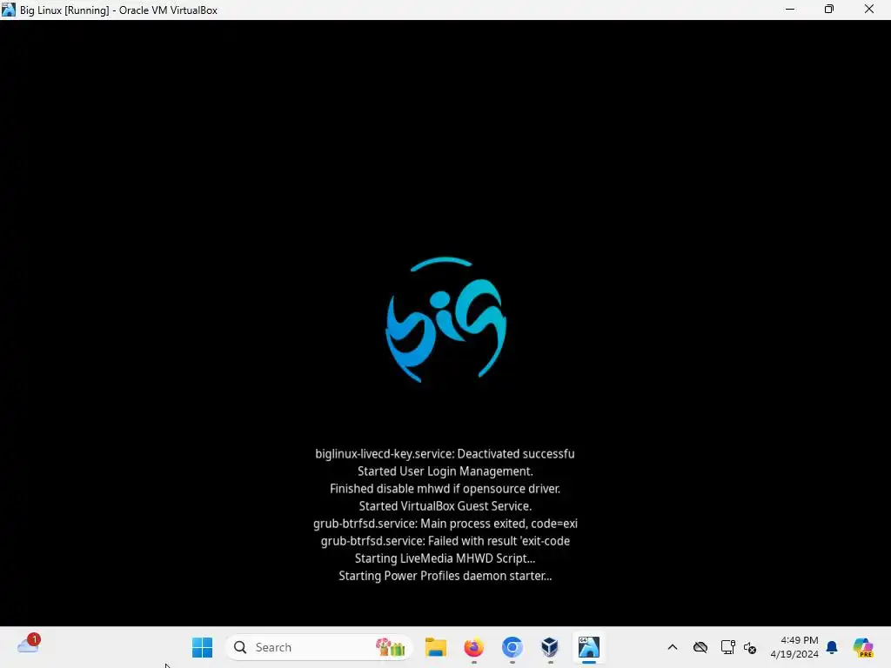This screenshot has width=891, height=668.
Task: Click the taskbar Search box
Action: (x=318, y=647)
